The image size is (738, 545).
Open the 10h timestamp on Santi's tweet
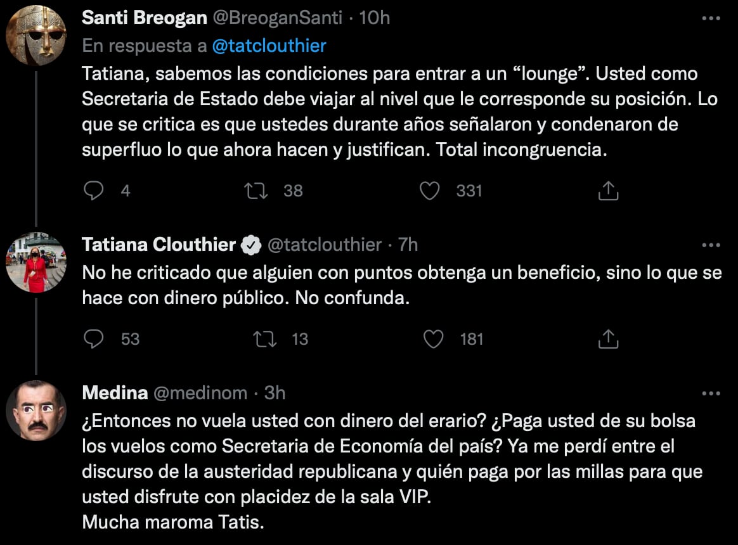click(374, 18)
